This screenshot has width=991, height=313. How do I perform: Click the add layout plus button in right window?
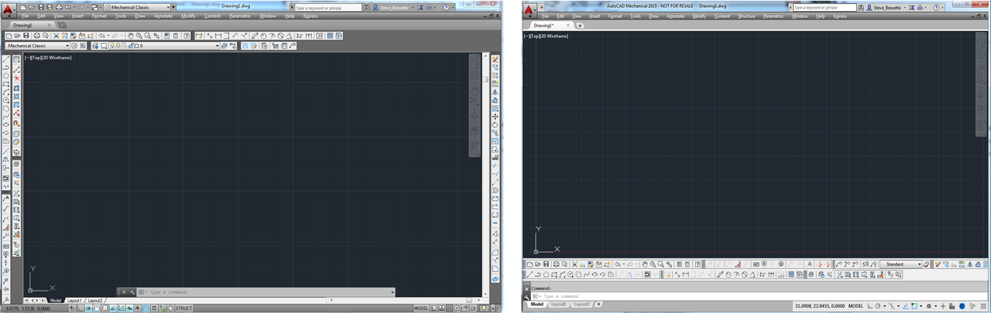click(598, 304)
